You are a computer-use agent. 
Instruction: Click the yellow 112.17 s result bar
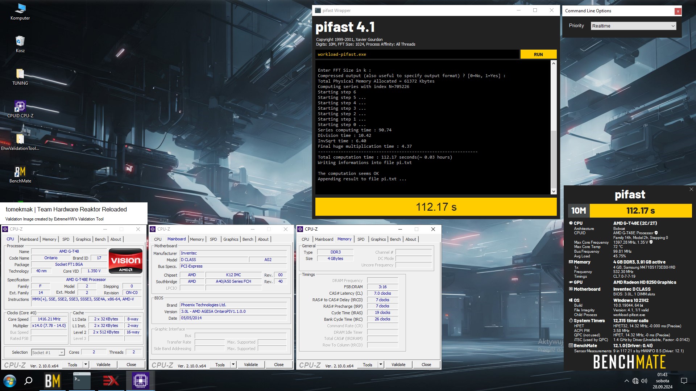(436, 207)
